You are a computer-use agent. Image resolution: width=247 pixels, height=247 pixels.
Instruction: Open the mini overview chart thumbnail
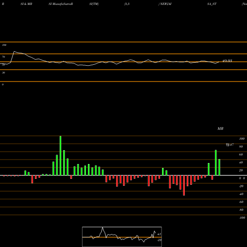122,237
